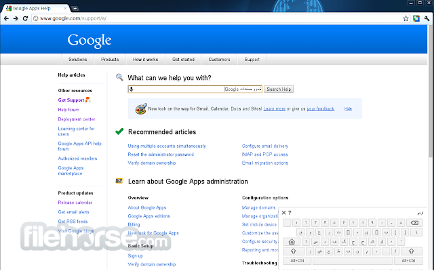
Task: Open the Get started menu item
Action: pos(184,60)
